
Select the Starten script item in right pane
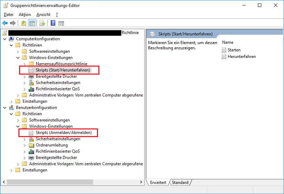pos(234,50)
